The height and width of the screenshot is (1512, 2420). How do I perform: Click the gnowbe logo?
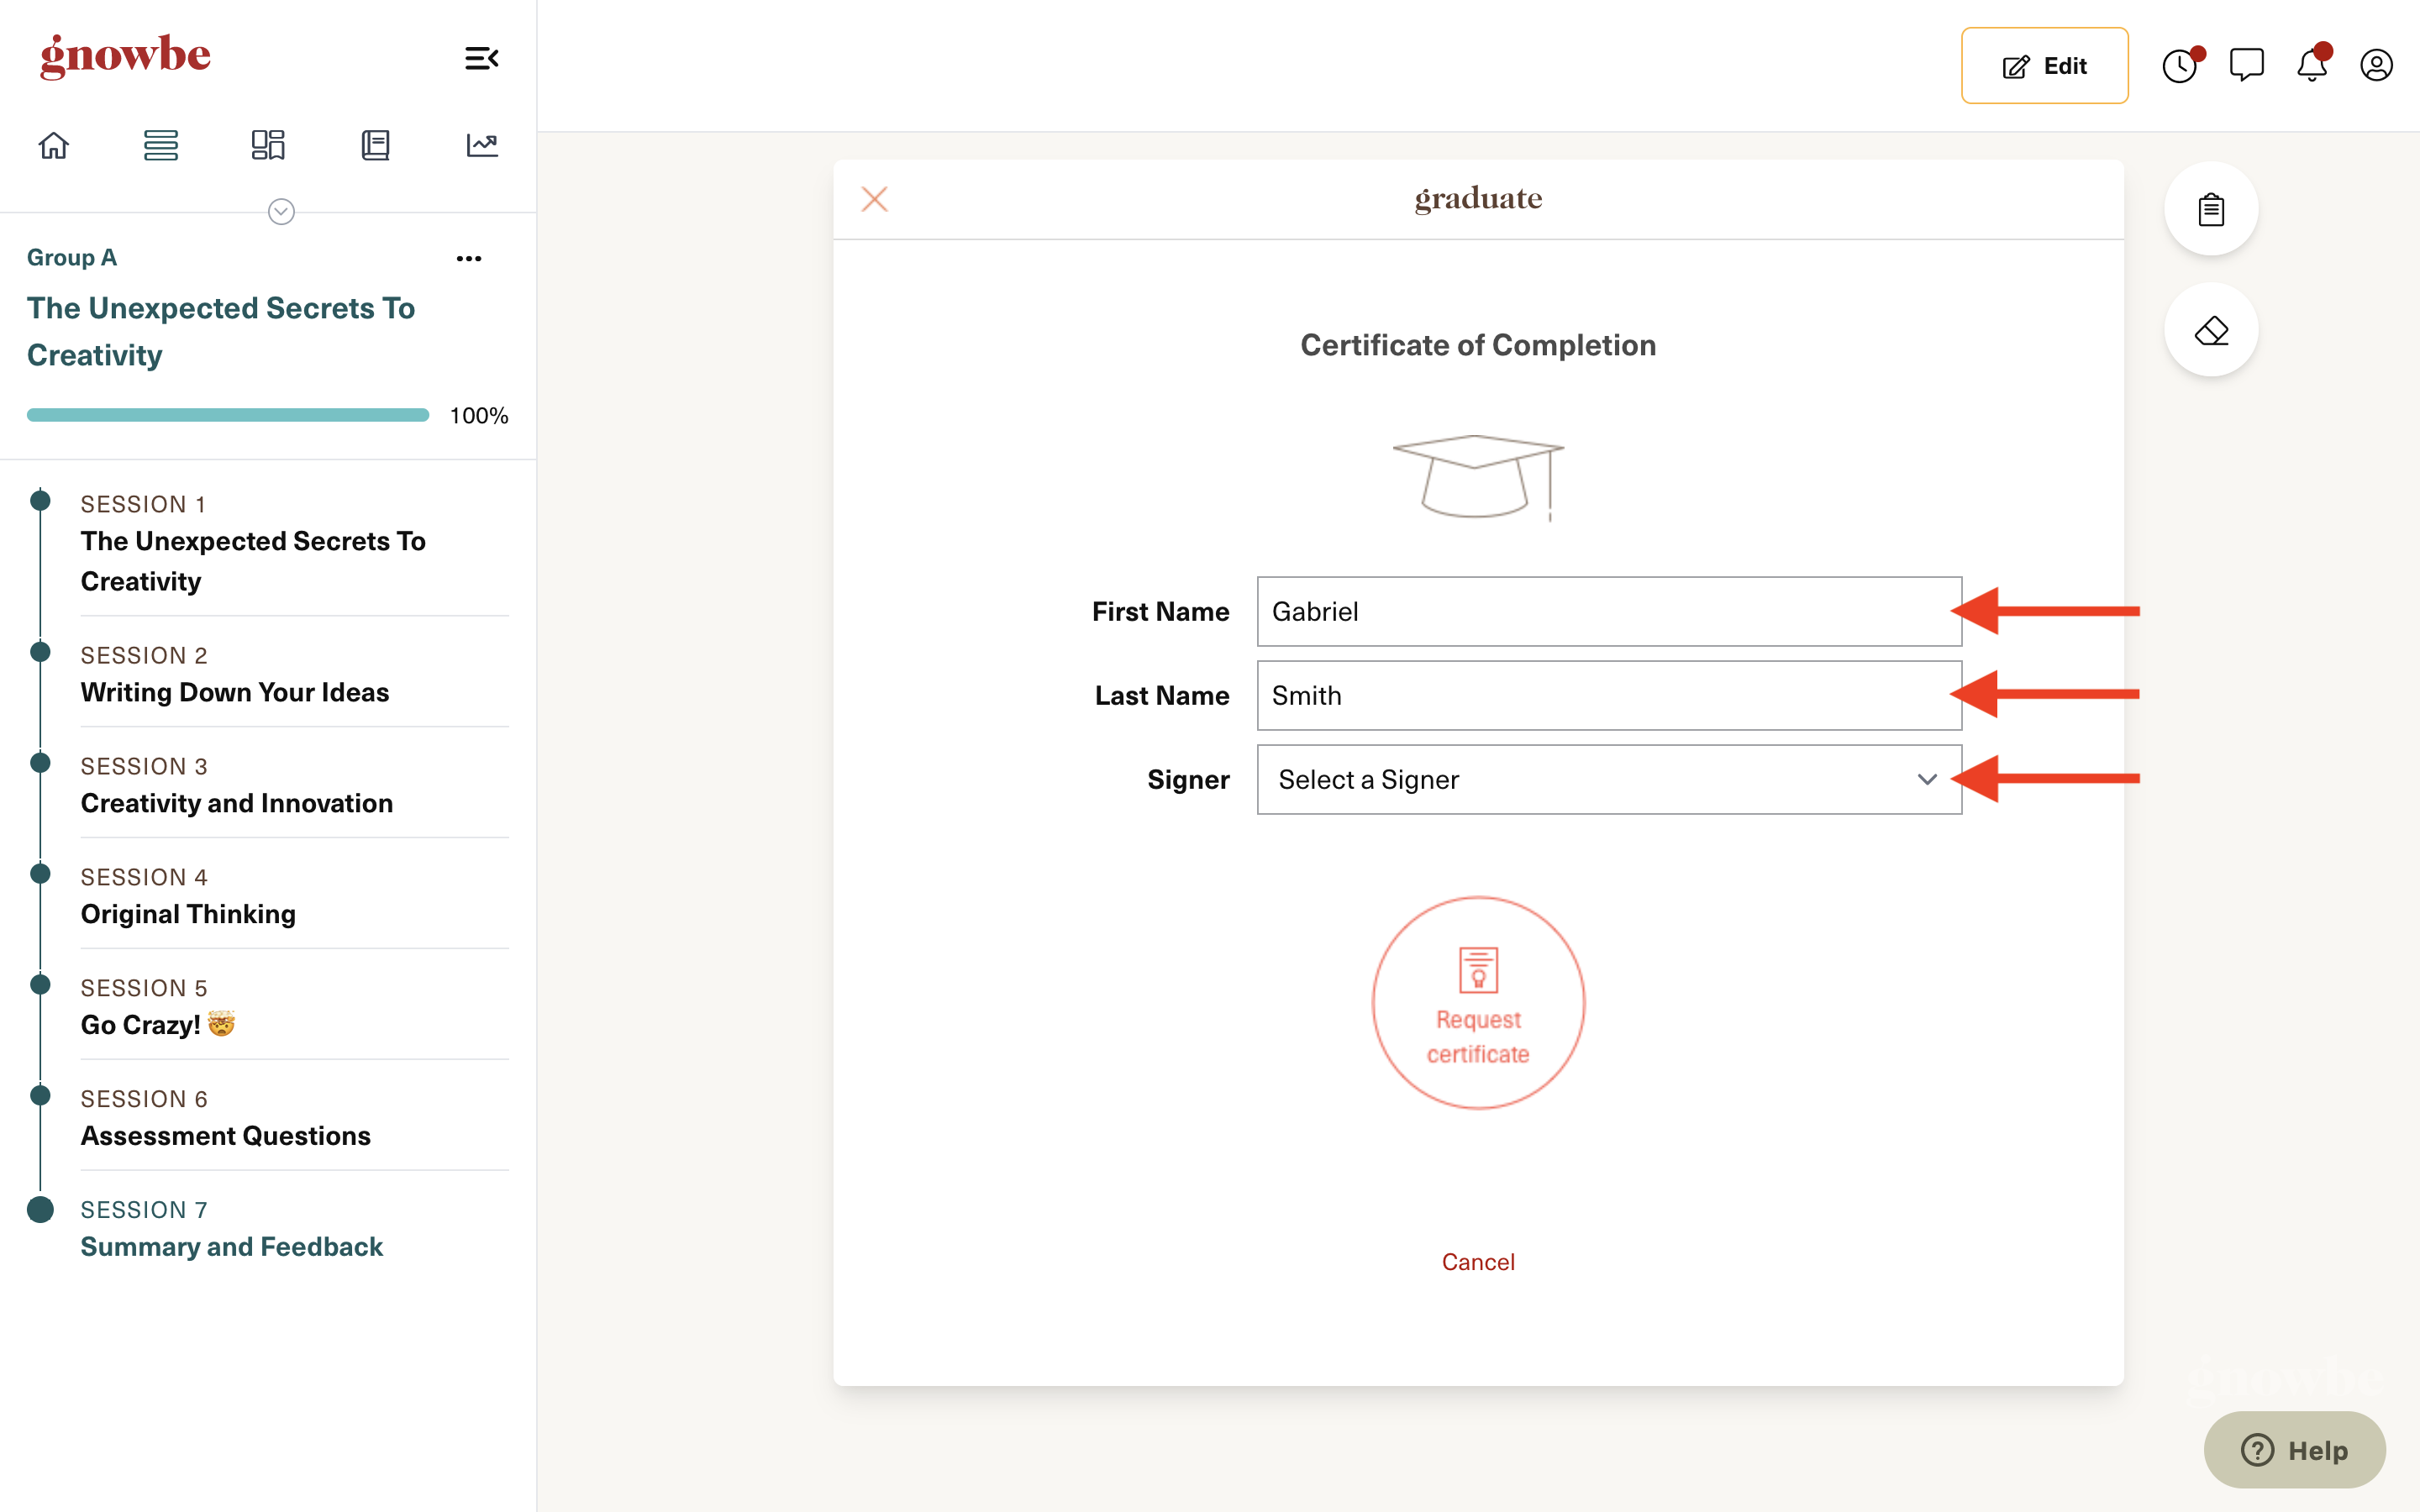(x=125, y=56)
